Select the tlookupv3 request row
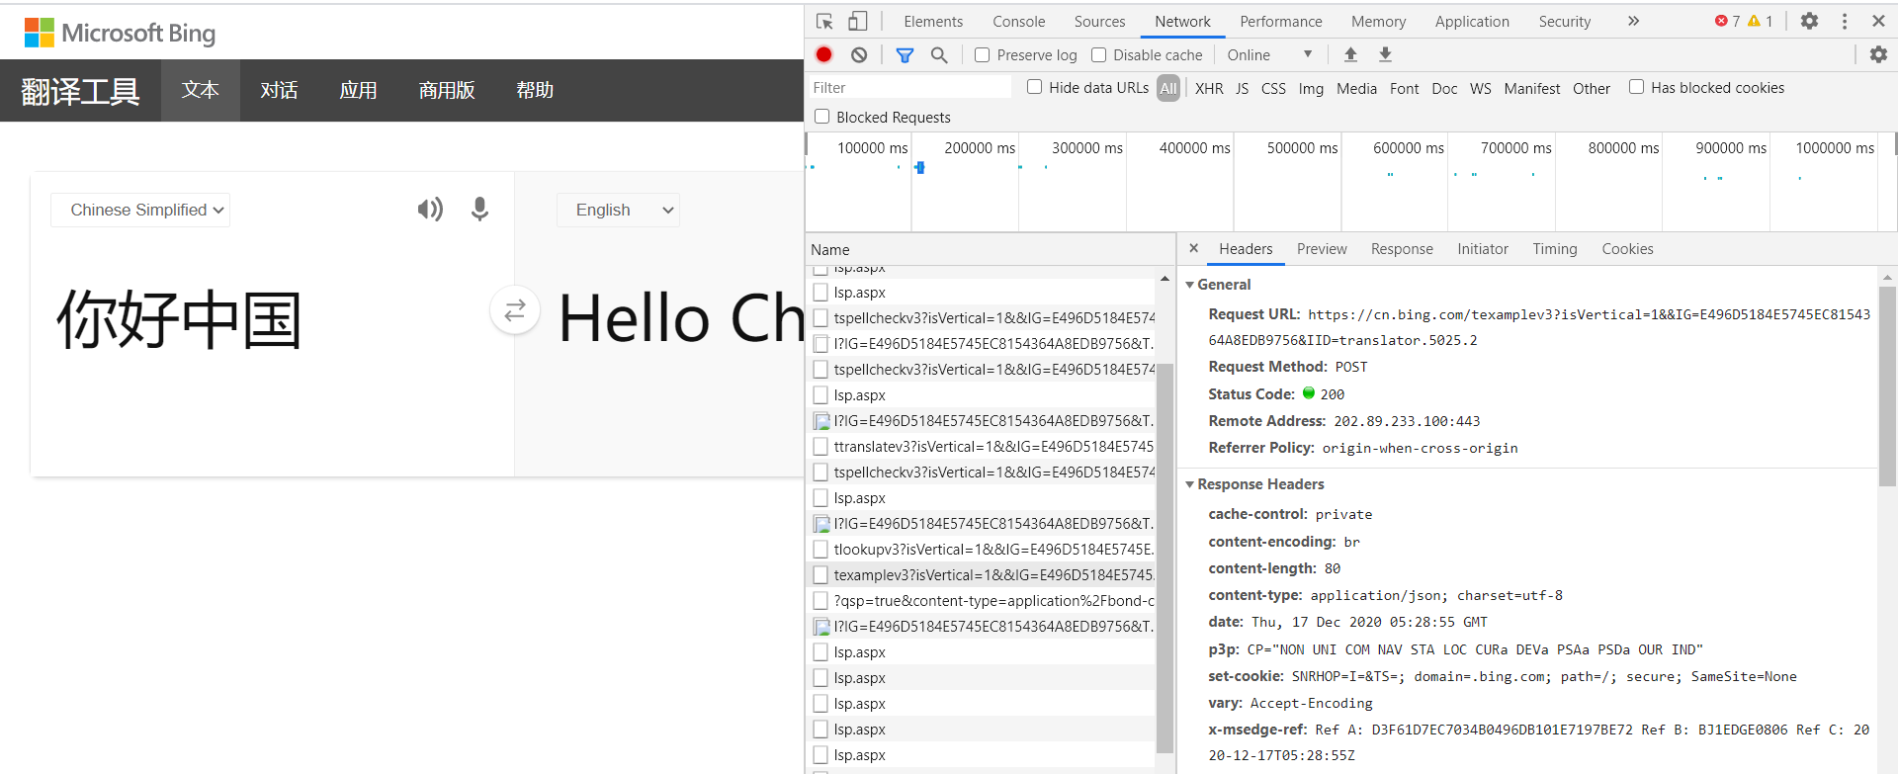The height and width of the screenshot is (774, 1898). (x=981, y=549)
